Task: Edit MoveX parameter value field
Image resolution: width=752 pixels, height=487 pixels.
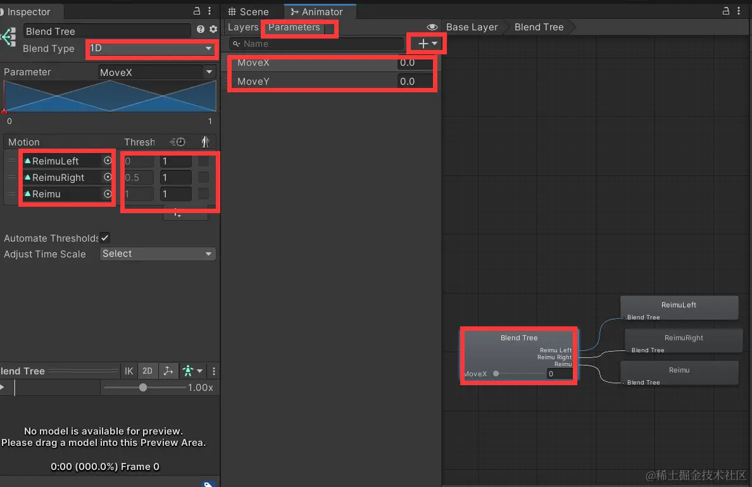Action: pos(415,63)
